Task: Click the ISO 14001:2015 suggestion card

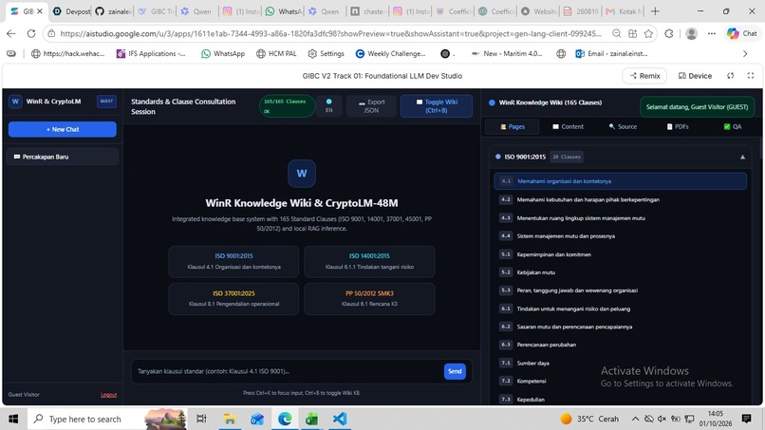Action: coord(369,262)
